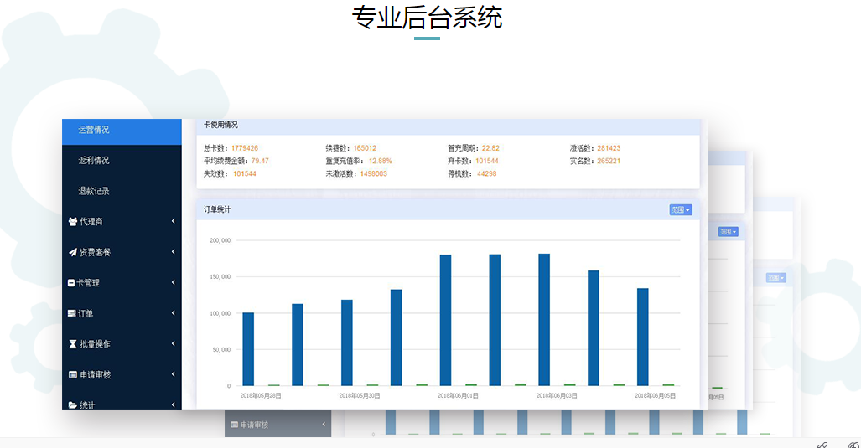Click the 代理商 people icon in sidebar

(72, 222)
